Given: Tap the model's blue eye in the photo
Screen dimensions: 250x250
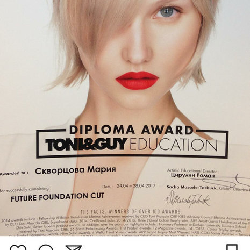Looking at the screenshot, I should (167, 12).
